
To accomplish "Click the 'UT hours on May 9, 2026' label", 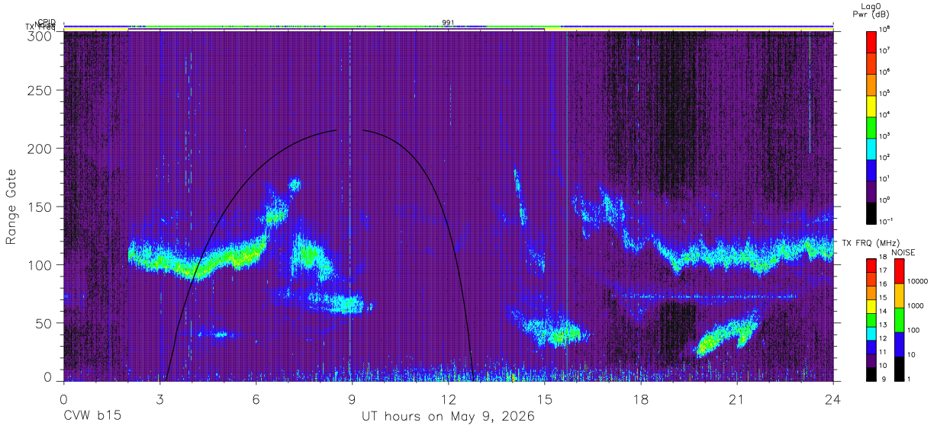I will coord(448,417).
